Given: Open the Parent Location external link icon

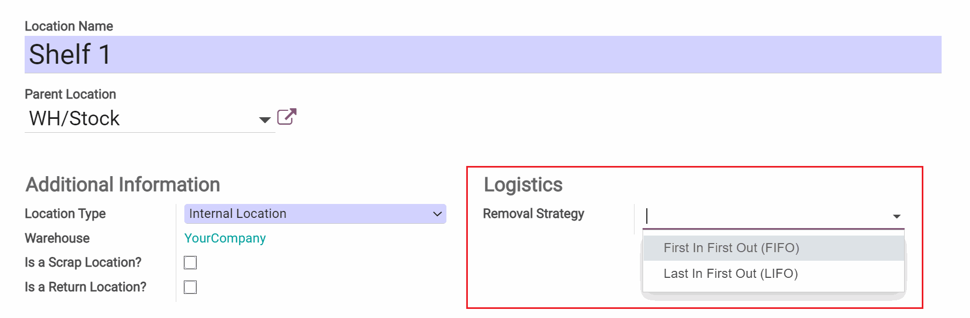Looking at the screenshot, I should [x=286, y=117].
